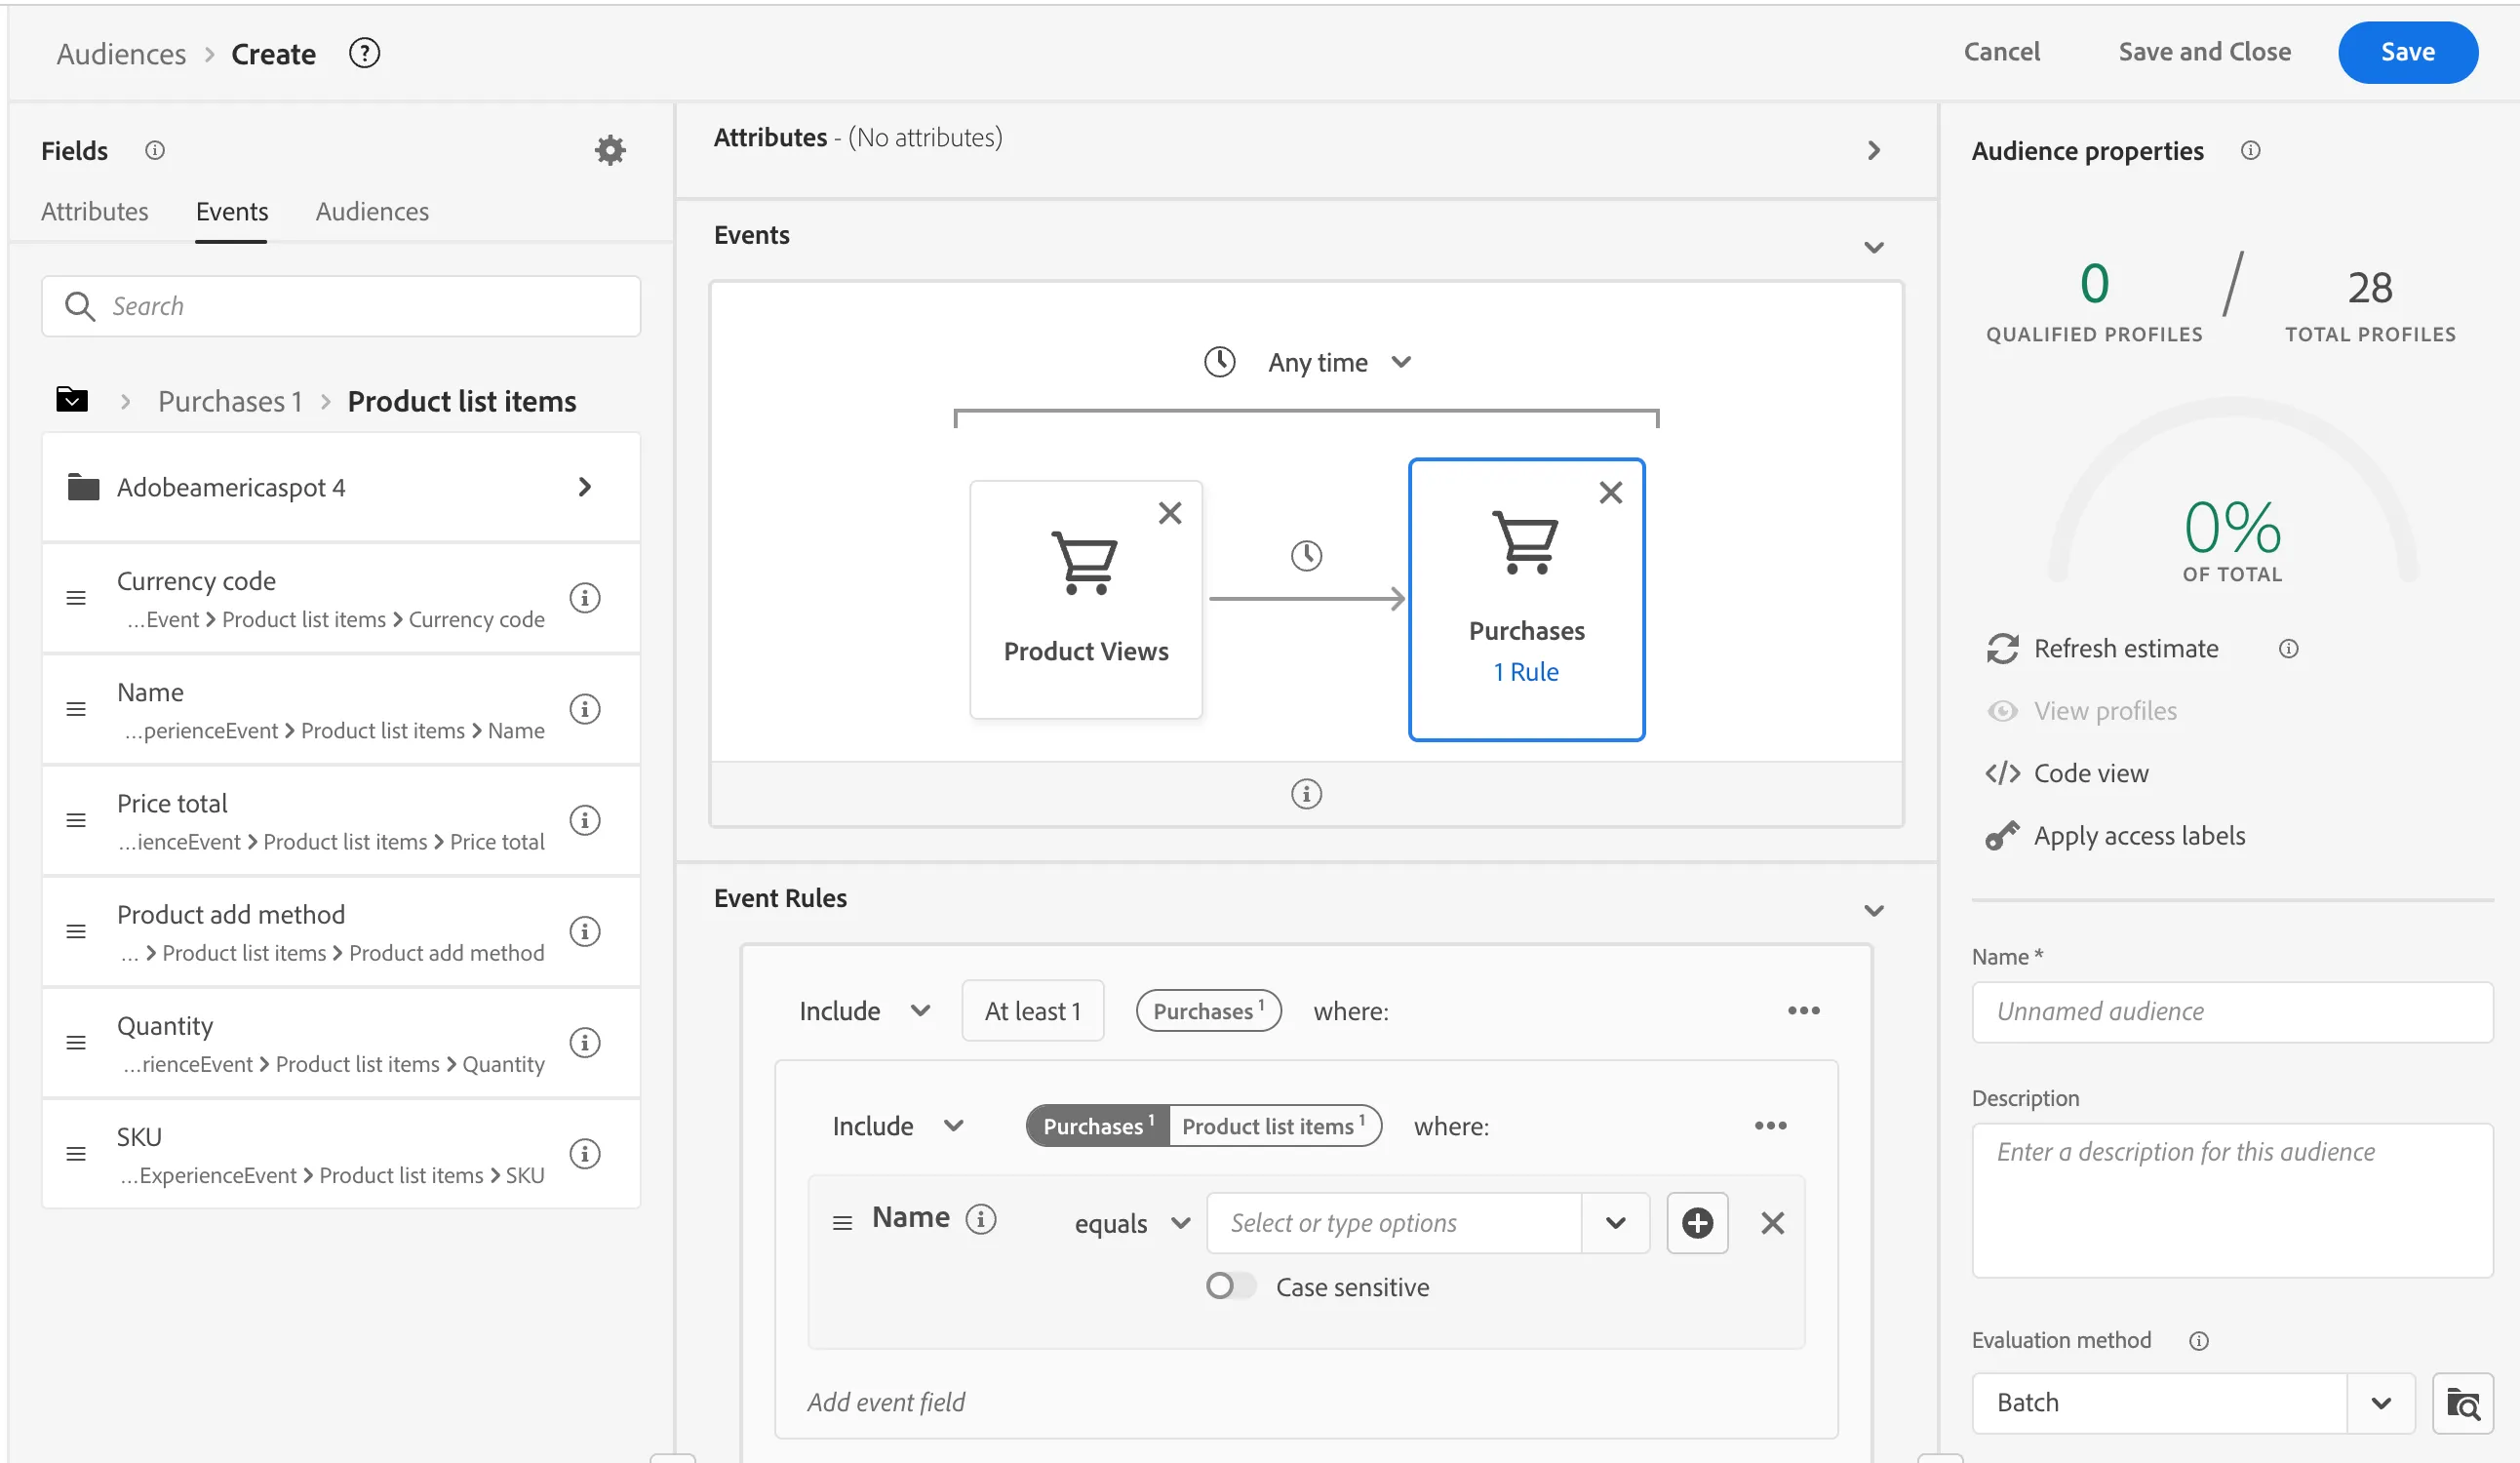2520x1463 pixels.
Task: Click the Product list items pill
Action: 1275,1126
